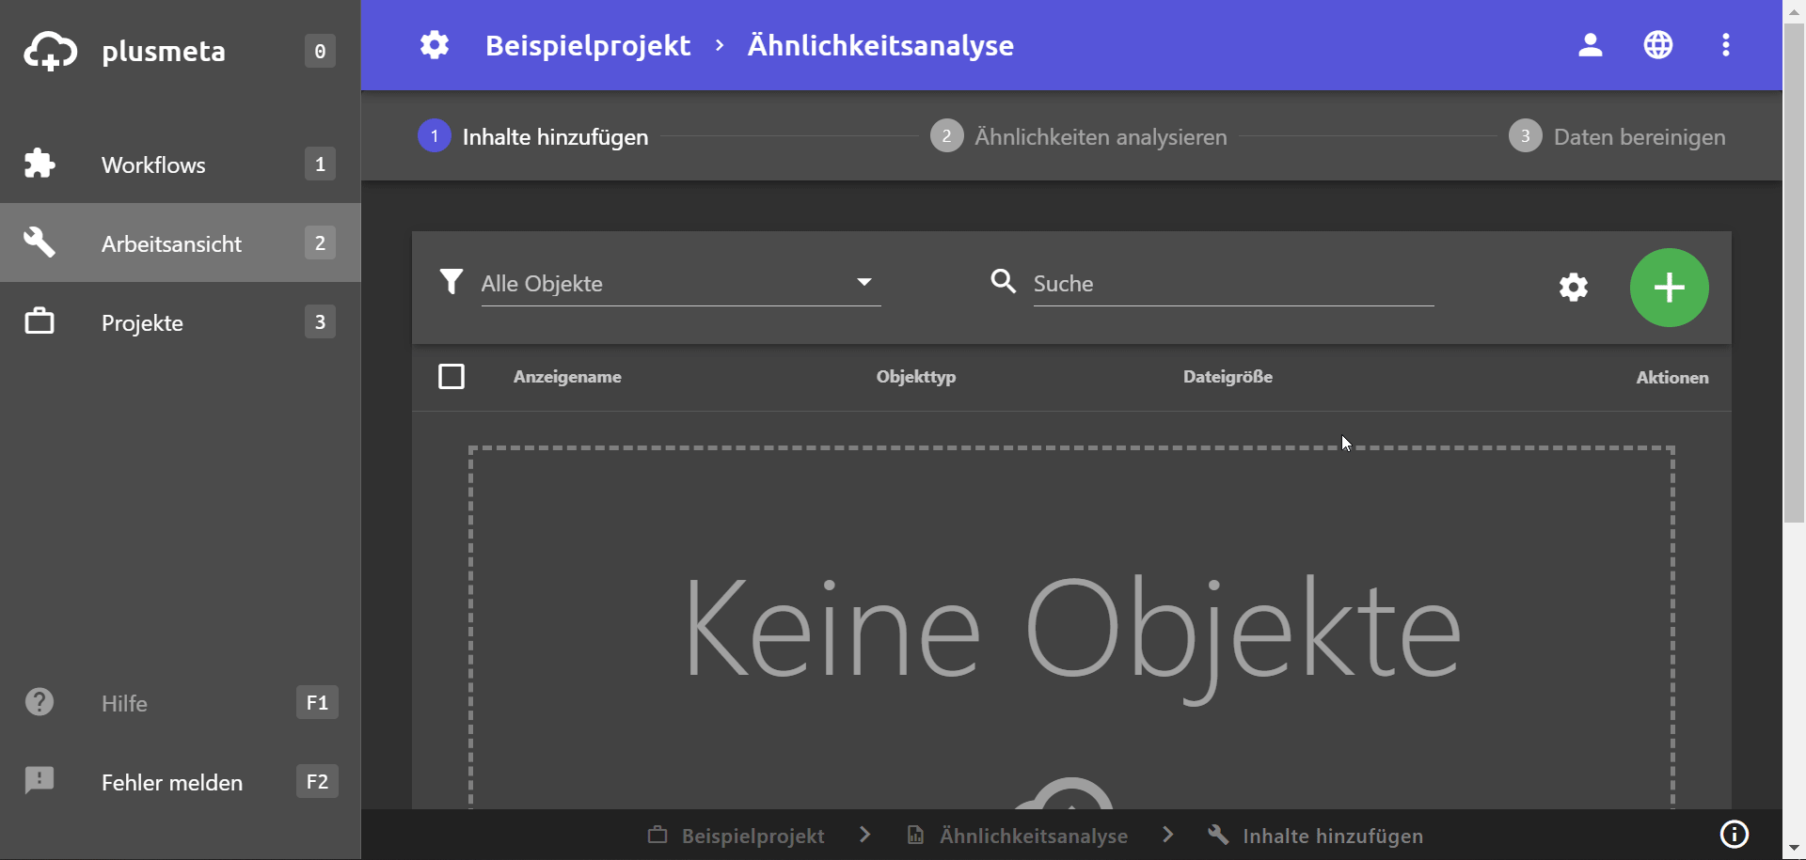Open Workflows via puzzle piece icon
The width and height of the screenshot is (1806, 860).
click(x=40, y=164)
